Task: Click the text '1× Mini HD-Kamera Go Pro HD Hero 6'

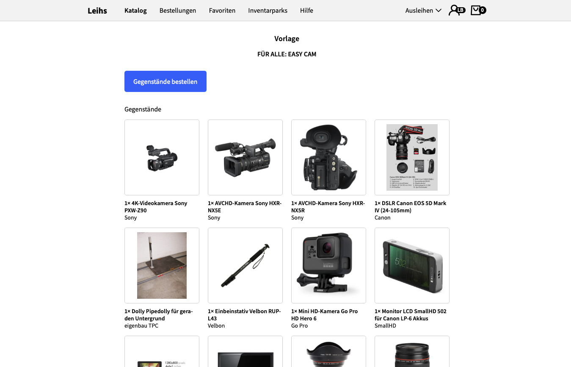Action: click(325, 315)
